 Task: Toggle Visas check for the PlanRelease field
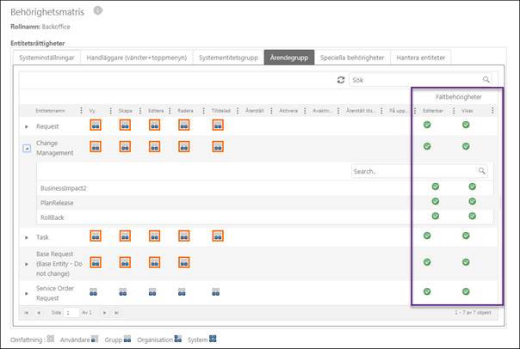[472, 201]
